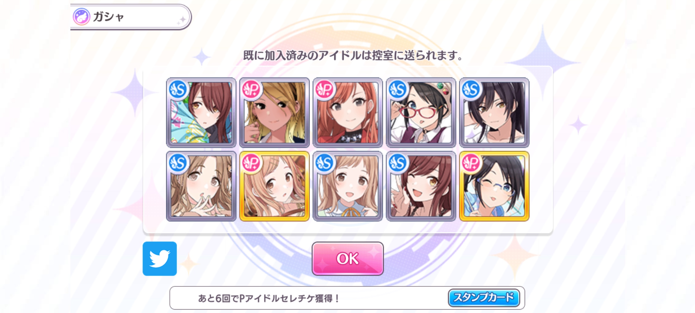Select the gold-framed blonde idol P card
The height and width of the screenshot is (313, 695).
275,186
